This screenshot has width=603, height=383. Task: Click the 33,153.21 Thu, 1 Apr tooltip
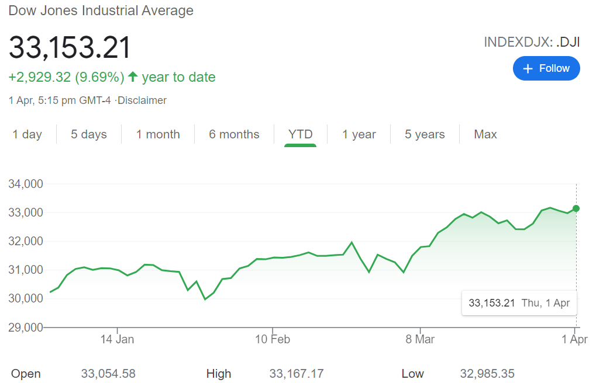pos(519,303)
